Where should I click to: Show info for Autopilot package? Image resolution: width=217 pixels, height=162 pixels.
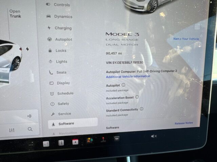pos(123,85)
